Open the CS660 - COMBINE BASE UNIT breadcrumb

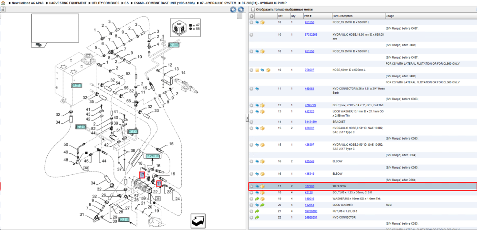coord(164,3)
